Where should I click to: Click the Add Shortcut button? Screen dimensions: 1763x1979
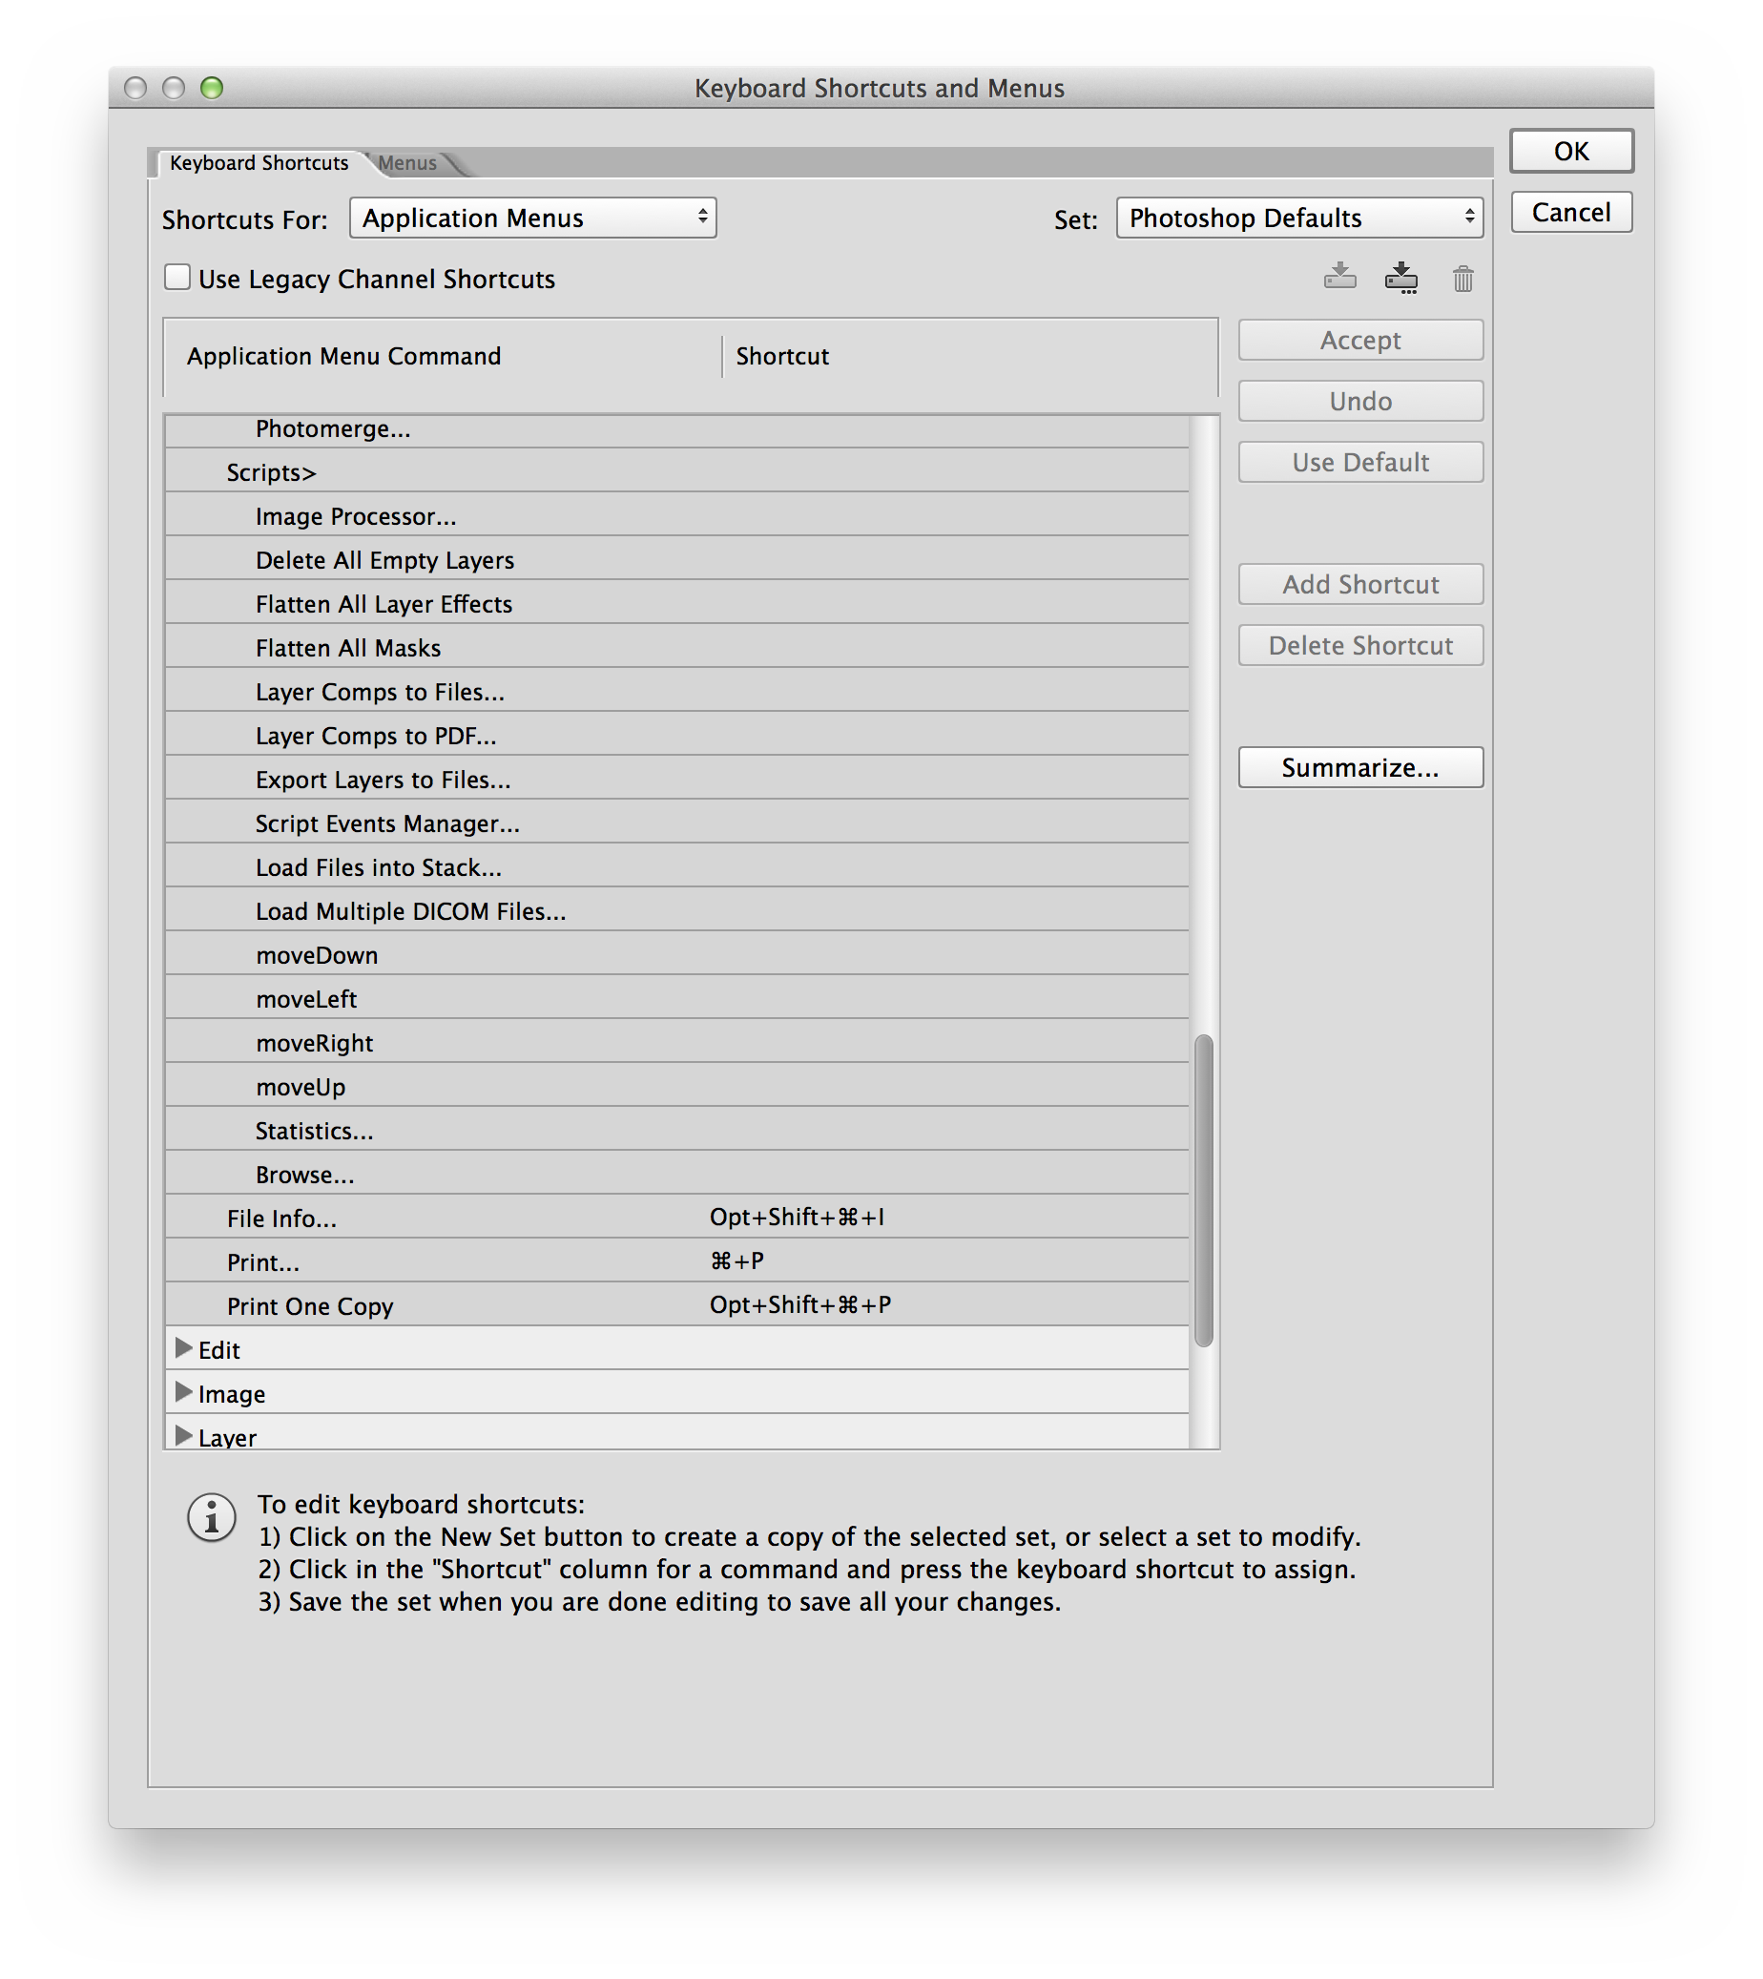1360,584
